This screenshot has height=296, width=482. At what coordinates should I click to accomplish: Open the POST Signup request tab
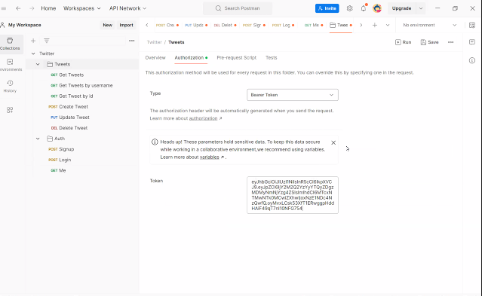(x=254, y=25)
